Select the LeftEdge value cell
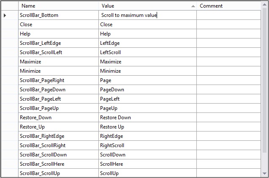269x178 pixels. pyautogui.click(x=148, y=43)
